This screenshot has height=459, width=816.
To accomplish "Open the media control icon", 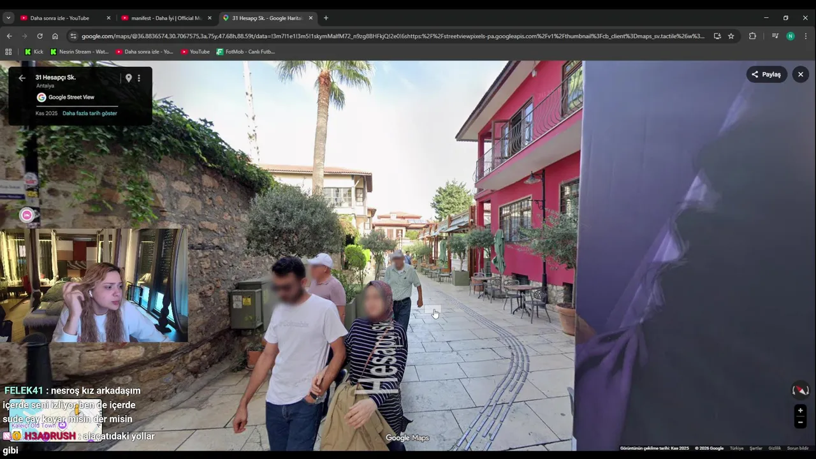I will tap(775, 36).
